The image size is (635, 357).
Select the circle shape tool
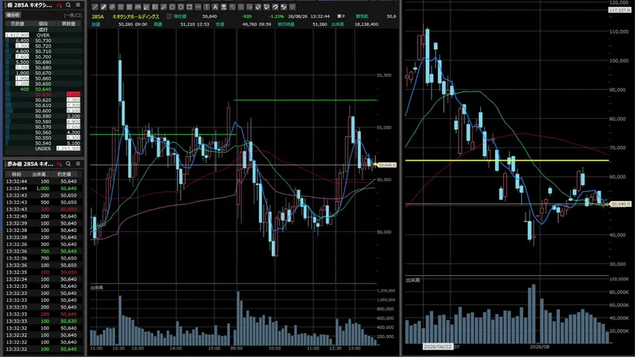click(181, 7)
